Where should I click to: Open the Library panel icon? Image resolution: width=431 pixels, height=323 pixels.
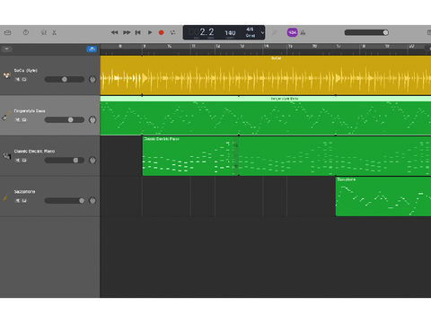point(8,32)
